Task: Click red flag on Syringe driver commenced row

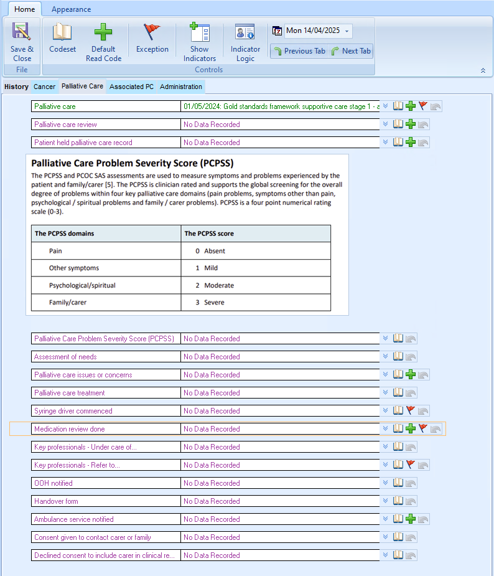Action: tap(411, 410)
